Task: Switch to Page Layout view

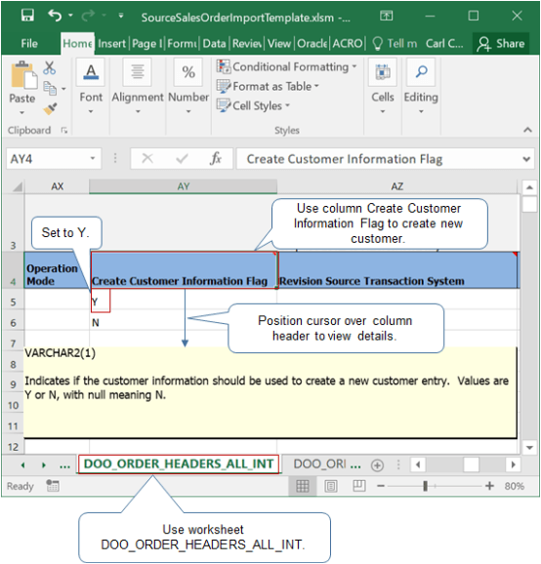Action: (x=331, y=486)
